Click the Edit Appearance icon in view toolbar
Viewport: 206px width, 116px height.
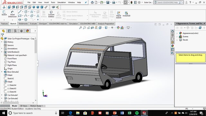[118, 28]
